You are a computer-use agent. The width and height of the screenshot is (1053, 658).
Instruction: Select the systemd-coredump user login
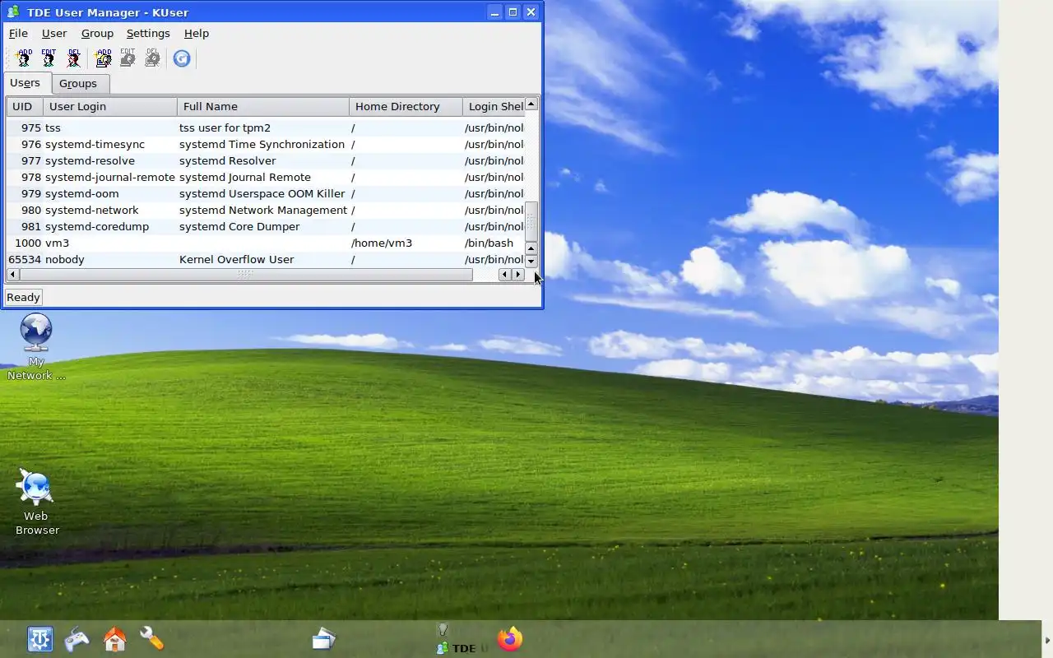pyautogui.click(x=97, y=227)
